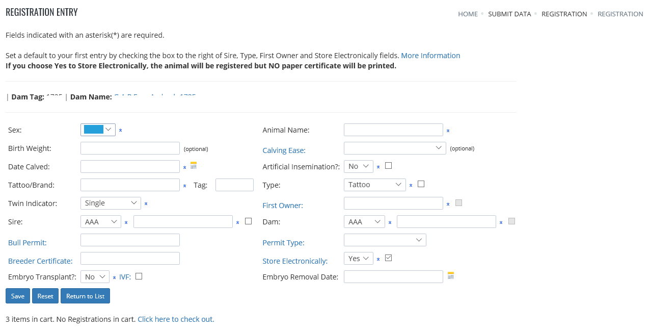Open the Embryo Transplant No dropdown
650x331 pixels.
[x=95, y=276]
